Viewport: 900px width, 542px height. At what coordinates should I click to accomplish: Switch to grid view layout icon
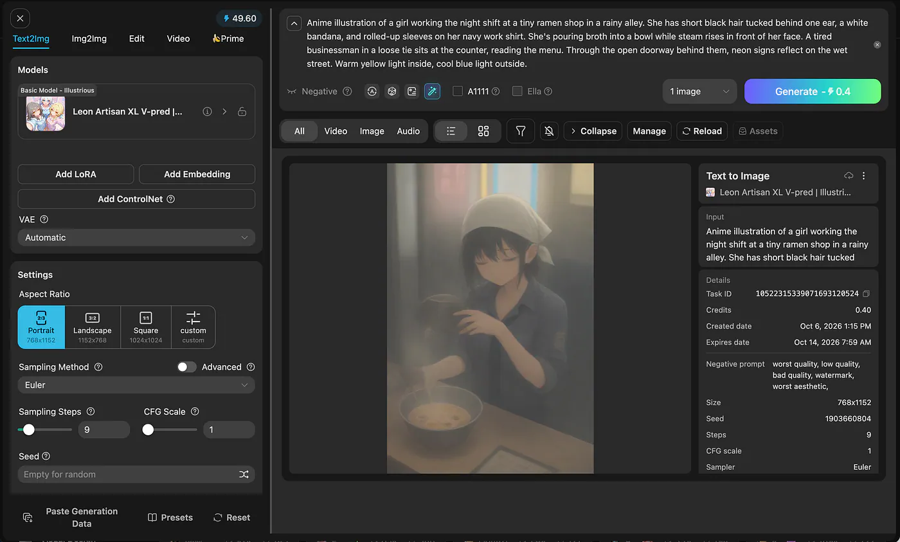click(x=483, y=131)
